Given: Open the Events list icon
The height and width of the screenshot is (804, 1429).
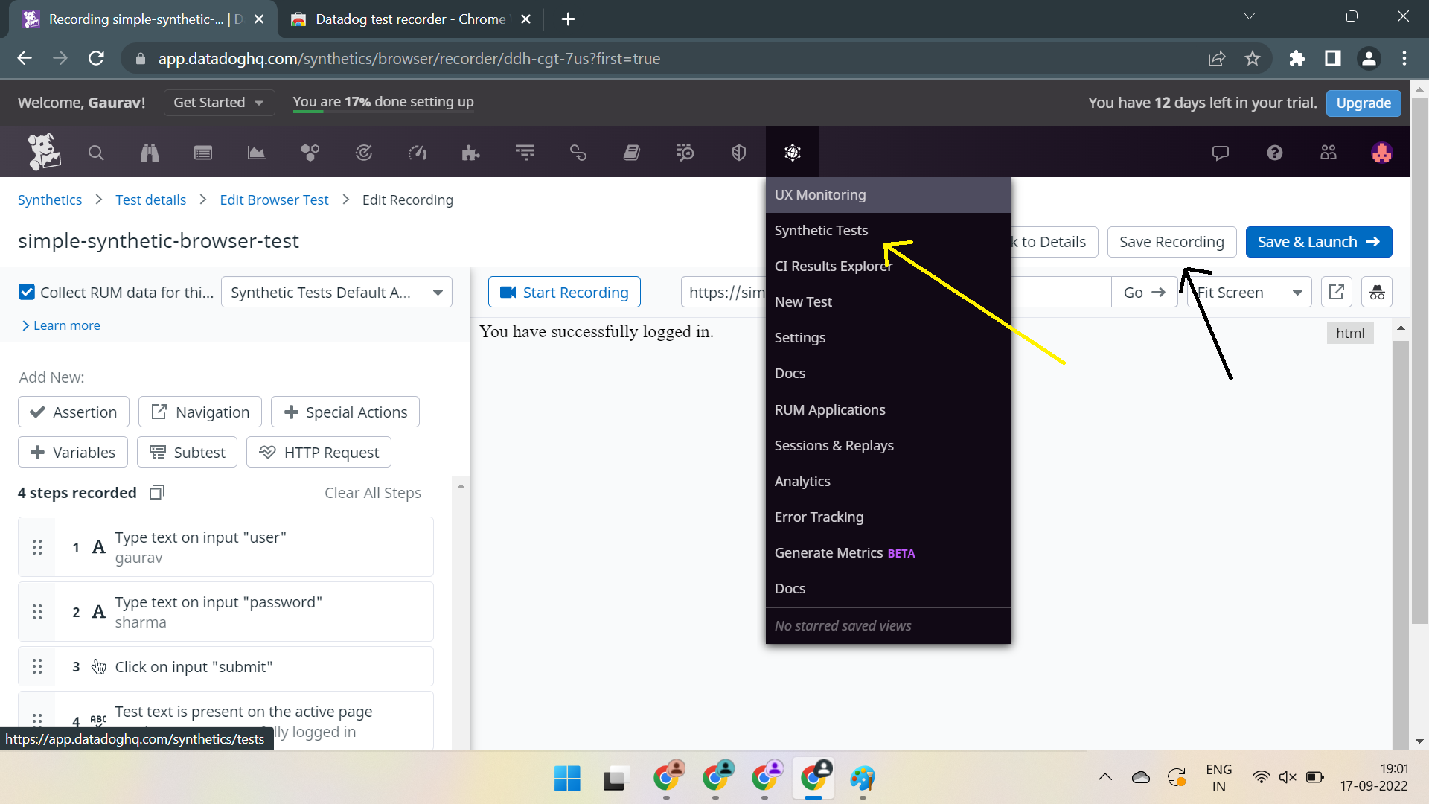Looking at the screenshot, I should tap(203, 153).
